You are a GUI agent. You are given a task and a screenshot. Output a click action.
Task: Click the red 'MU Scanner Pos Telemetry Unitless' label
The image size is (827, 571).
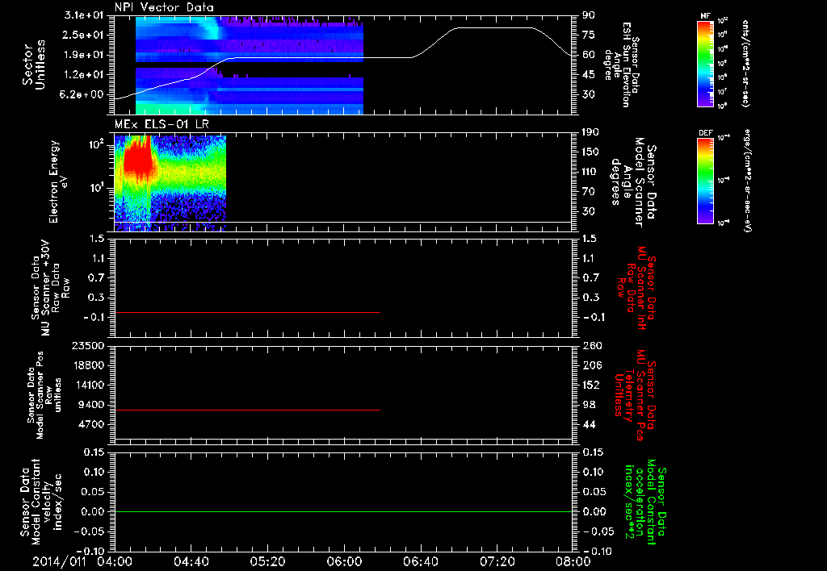(x=635, y=396)
